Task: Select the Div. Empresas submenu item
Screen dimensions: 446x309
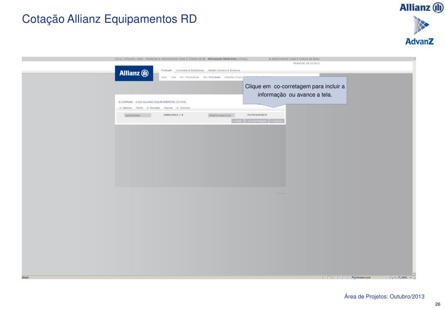Action: [211, 77]
